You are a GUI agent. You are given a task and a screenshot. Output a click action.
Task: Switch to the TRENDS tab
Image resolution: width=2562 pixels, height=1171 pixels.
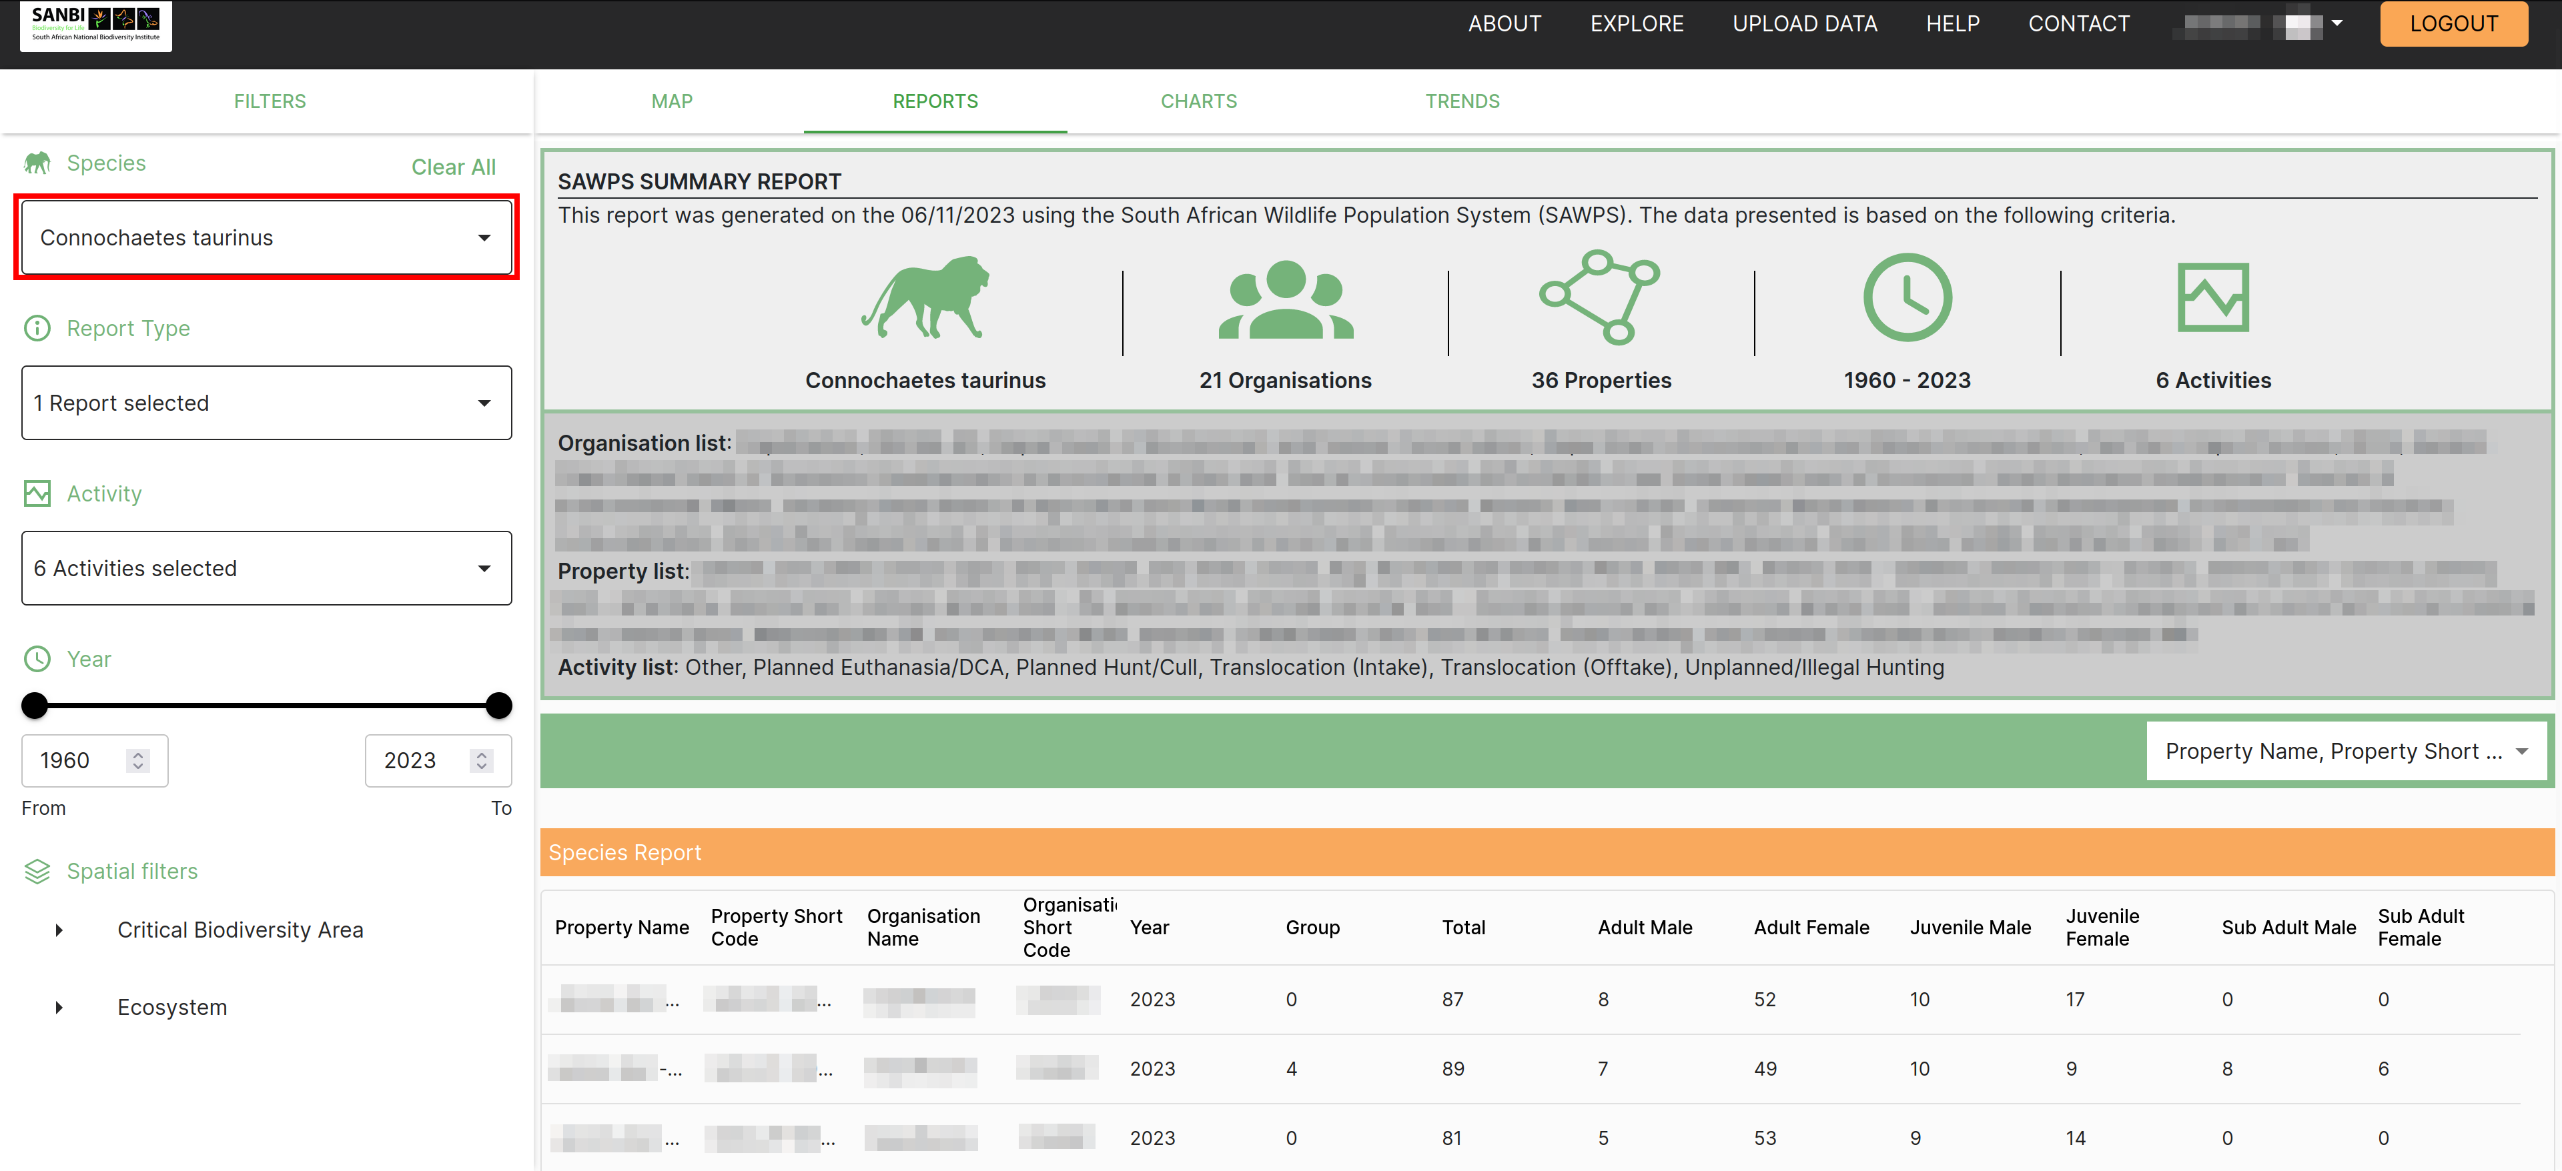pos(1462,101)
